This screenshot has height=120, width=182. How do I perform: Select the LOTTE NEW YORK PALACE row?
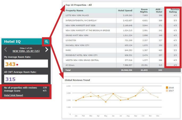[x=122, y=15]
